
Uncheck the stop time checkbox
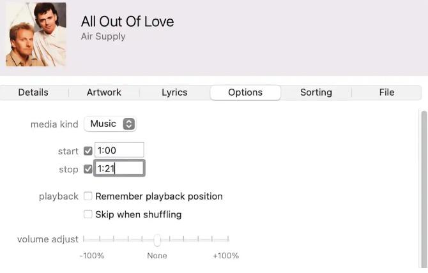click(x=88, y=169)
